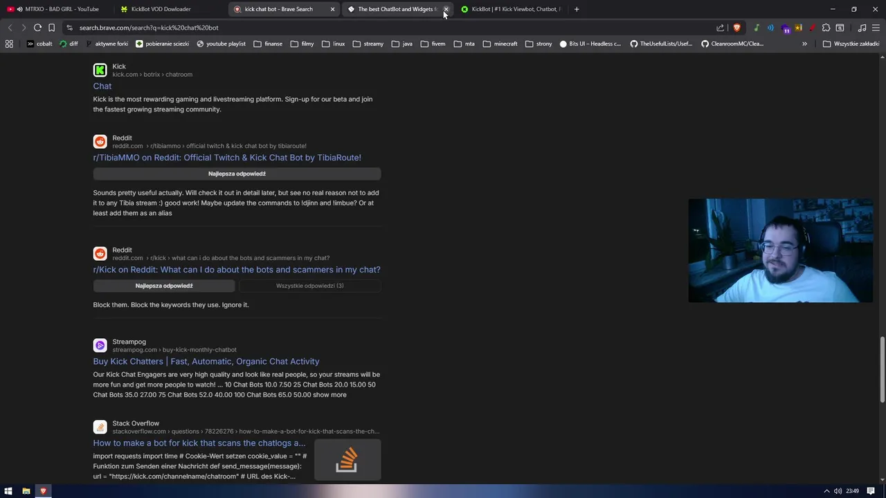
Task: Open Brave Shields lion icon
Action: (x=736, y=28)
